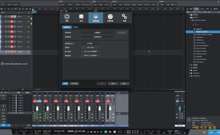Viewport: 220px width, 135px height.
Task: Mute Track 4 channel in mixer
Action: (x=66, y=99)
